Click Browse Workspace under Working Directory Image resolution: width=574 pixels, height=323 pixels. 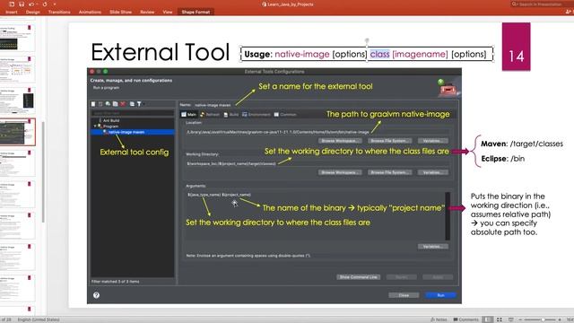click(x=339, y=172)
